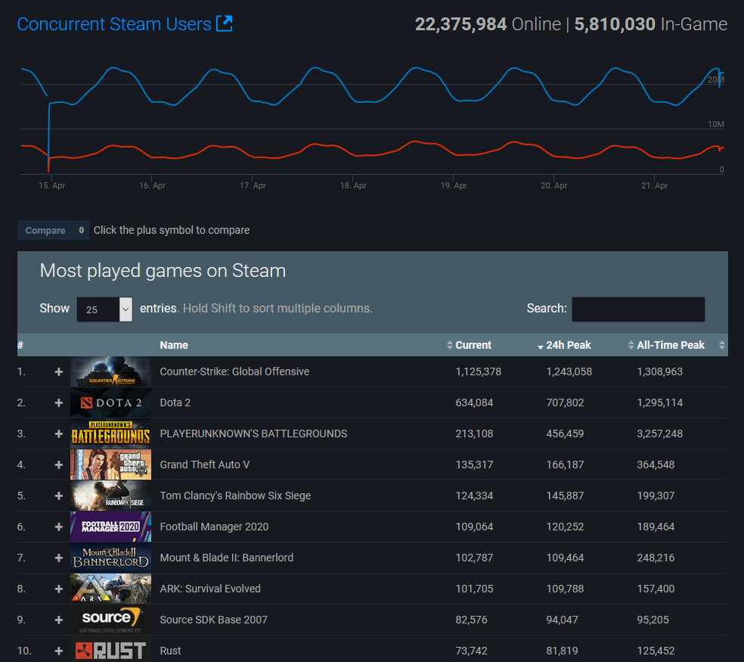This screenshot has height=662, width=744.
Task: Open the Rust logo thumbnail
Action: point(110,650)
